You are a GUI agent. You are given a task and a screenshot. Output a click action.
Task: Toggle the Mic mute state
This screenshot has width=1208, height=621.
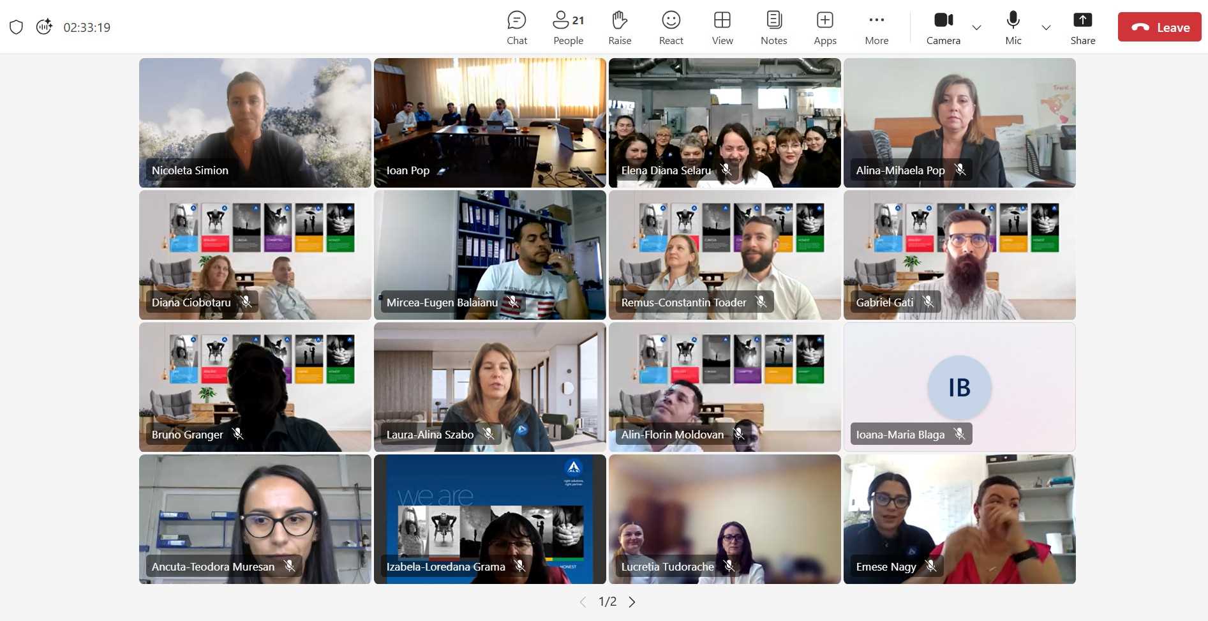click(x=1013, y=28)
